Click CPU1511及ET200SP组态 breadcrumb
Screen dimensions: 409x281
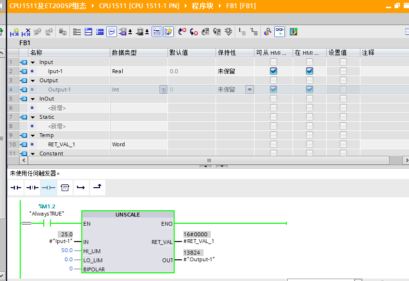click(x=48, y=6)
